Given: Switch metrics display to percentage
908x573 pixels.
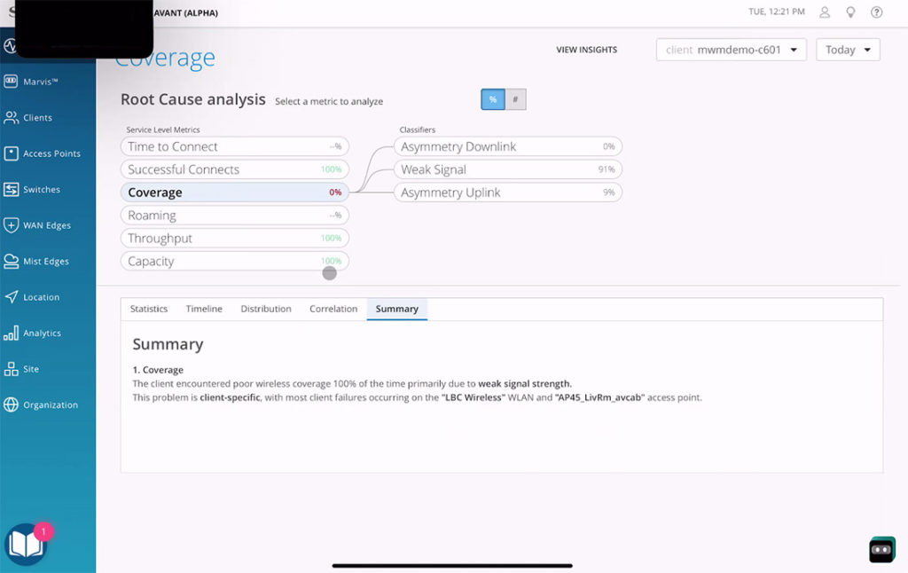Looking at the screenshot, I should [x=493, y=99].
